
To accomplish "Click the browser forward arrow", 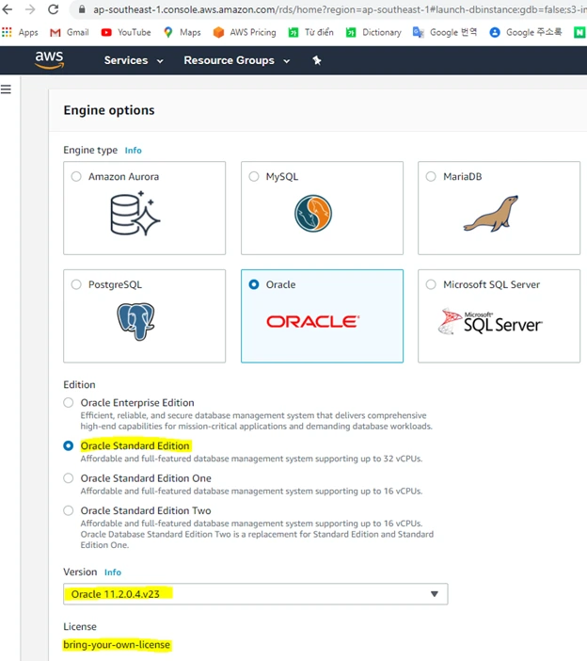I will (30, 8).
